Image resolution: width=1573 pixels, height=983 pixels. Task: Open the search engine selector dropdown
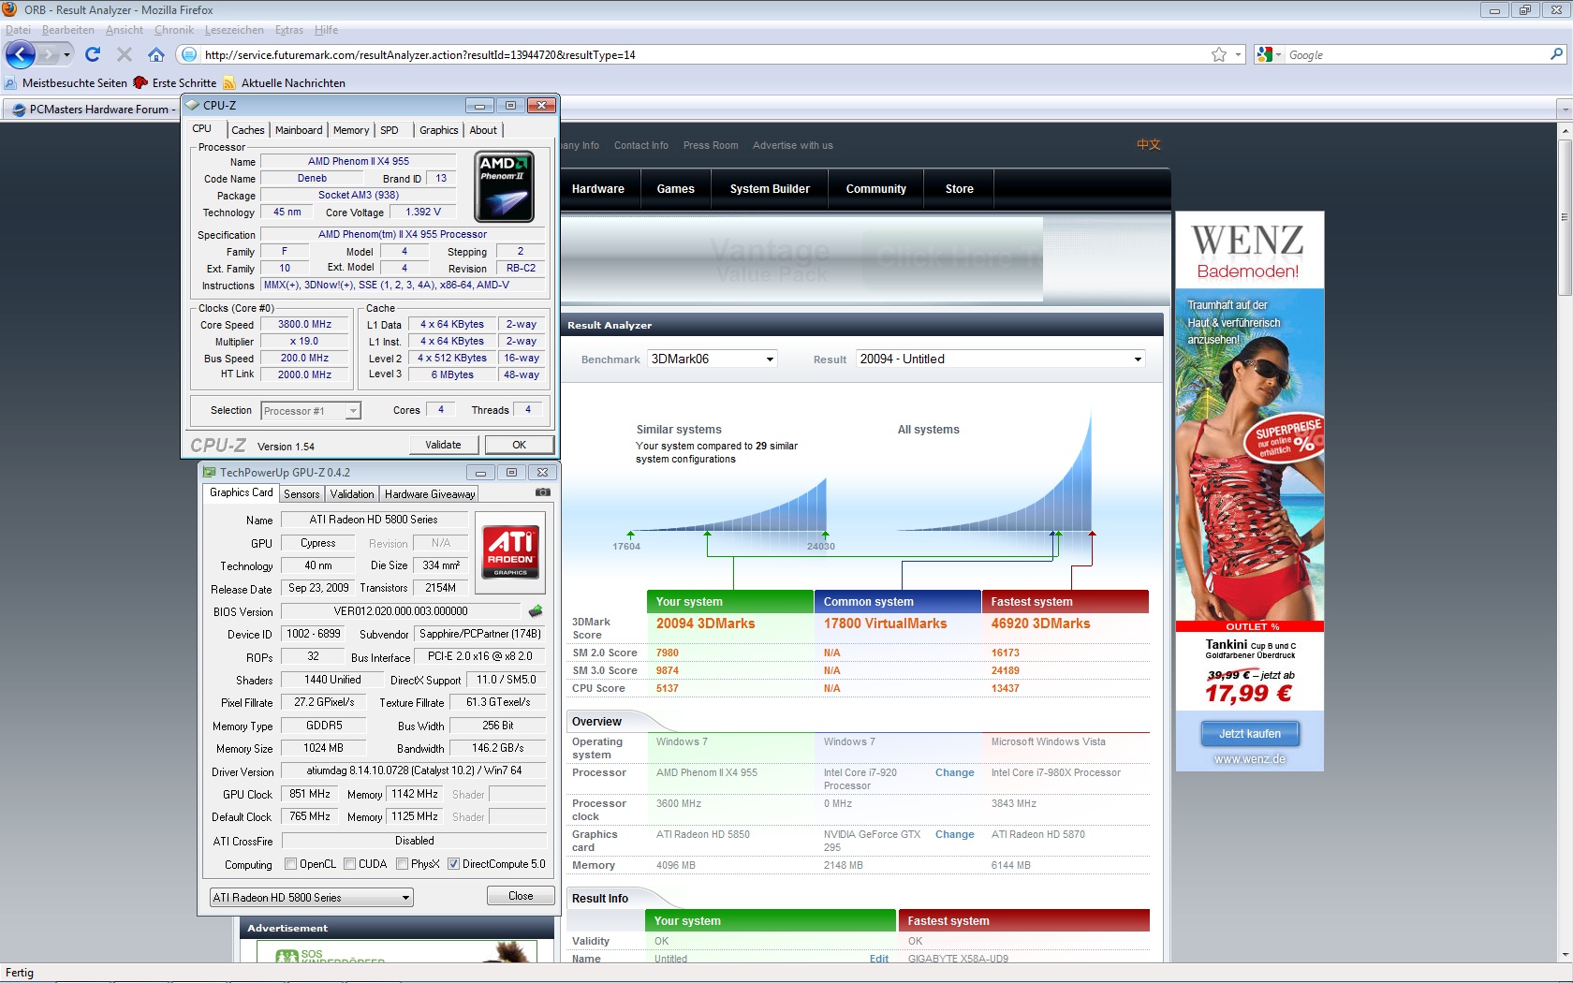tap(1278, 54)
